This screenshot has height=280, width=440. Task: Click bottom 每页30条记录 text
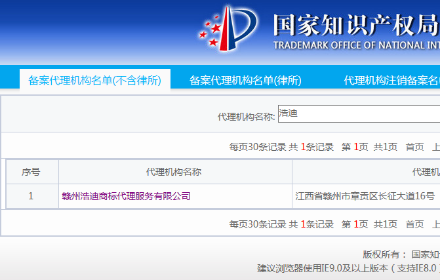[x=258, y=224]
